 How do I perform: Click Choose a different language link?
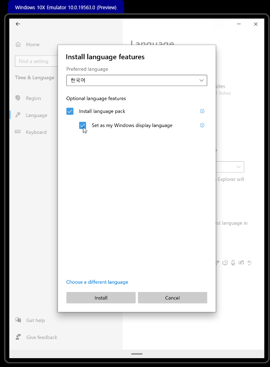point(97,282)
